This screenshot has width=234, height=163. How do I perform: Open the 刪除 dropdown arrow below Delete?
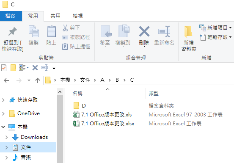pyautogui.click(x=144, y=47)
